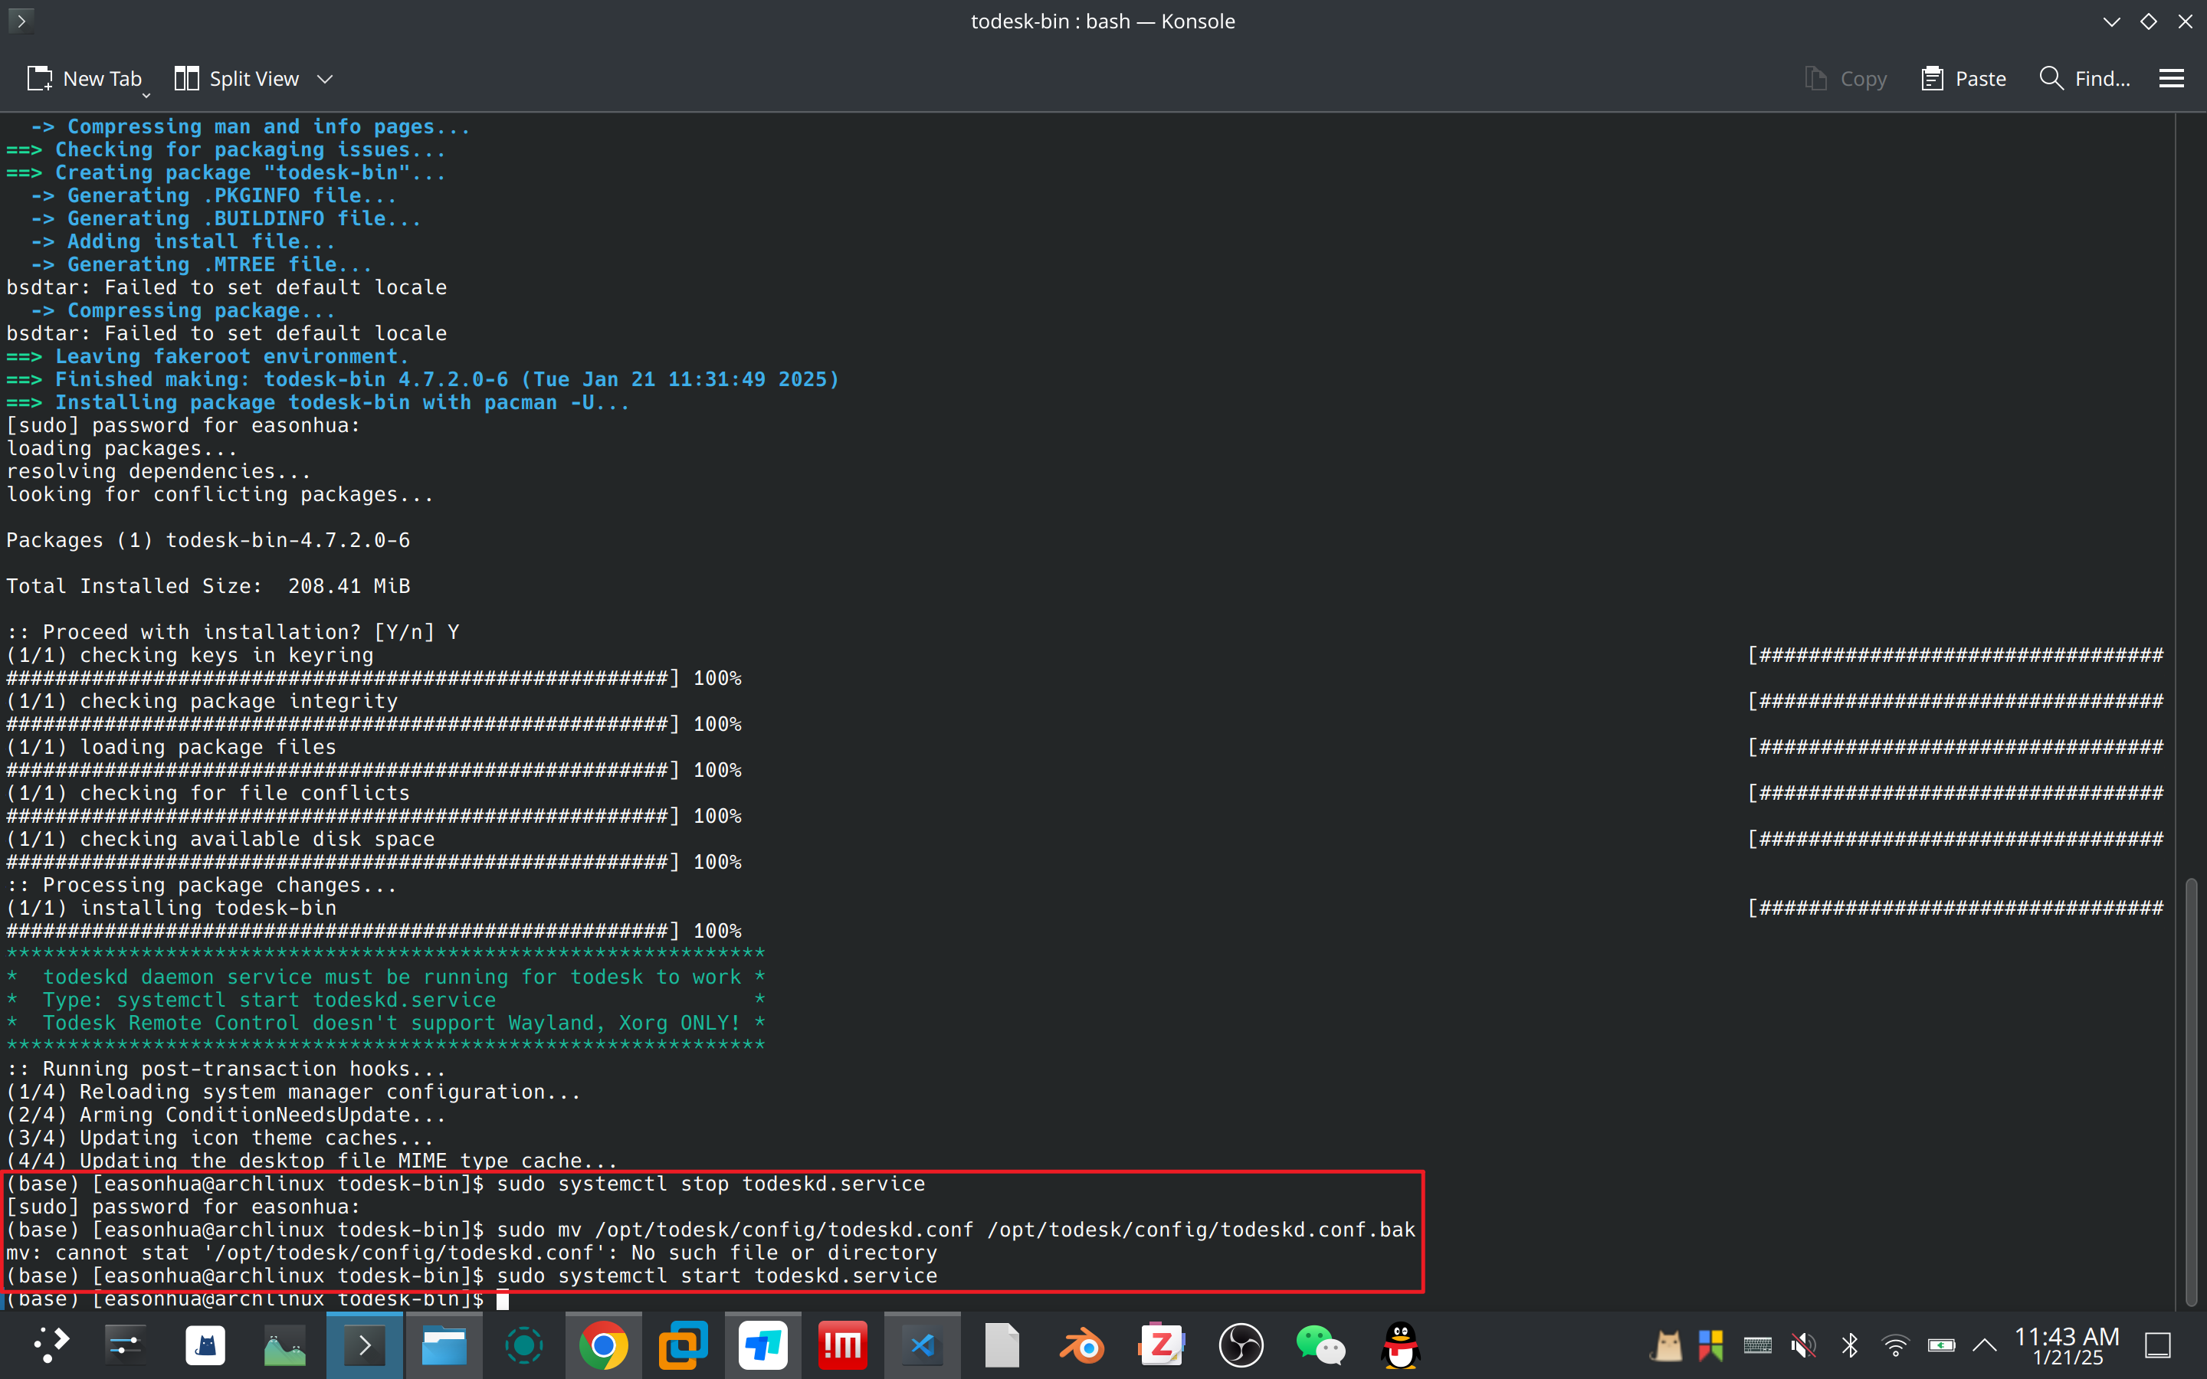
Task: Switch to Visual Studio Code
Action: click(x=922, y=1345)
